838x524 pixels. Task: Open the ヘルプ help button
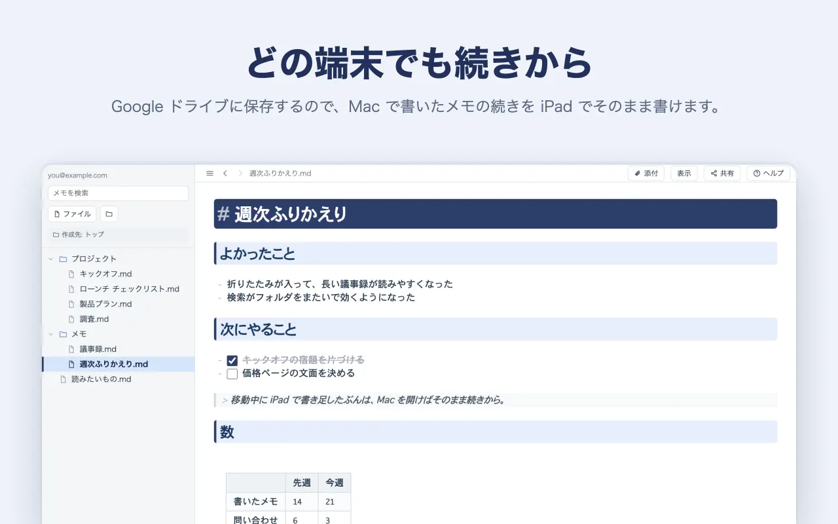pyautogui.click(x=769, y=174)
